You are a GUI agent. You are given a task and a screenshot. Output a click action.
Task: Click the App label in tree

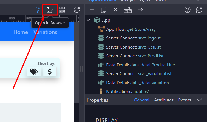[x=106, y=20]
